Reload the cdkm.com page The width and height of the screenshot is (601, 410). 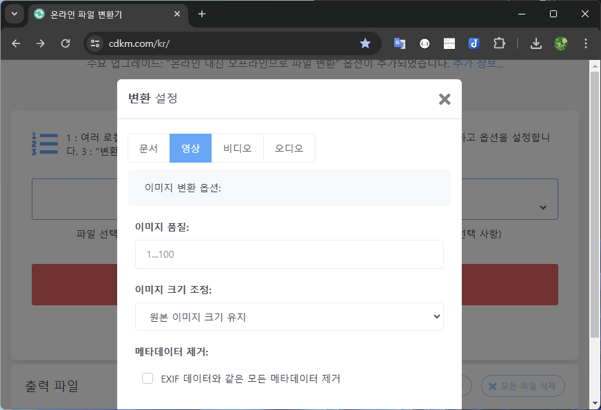[x=65, y=43]
